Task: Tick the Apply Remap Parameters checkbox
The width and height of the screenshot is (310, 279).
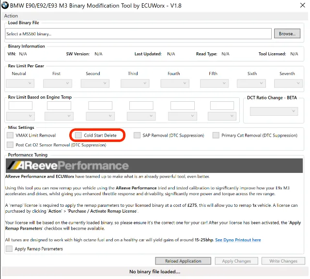Action: [x=9, y=248]
